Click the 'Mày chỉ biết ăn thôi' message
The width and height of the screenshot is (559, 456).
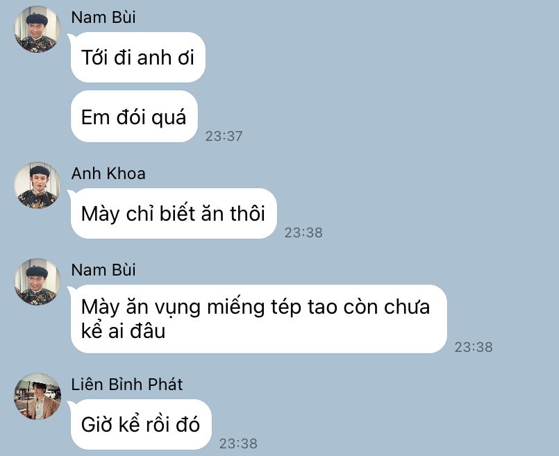[174, 213]
